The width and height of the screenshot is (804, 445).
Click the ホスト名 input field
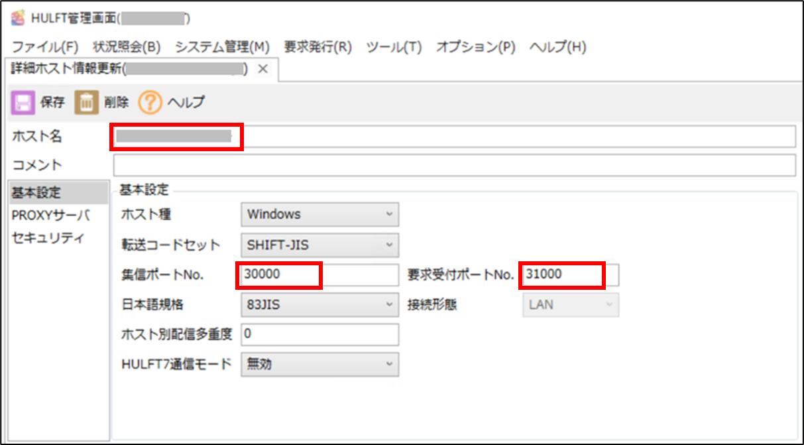pyautogui.click(x=398, y=136)
